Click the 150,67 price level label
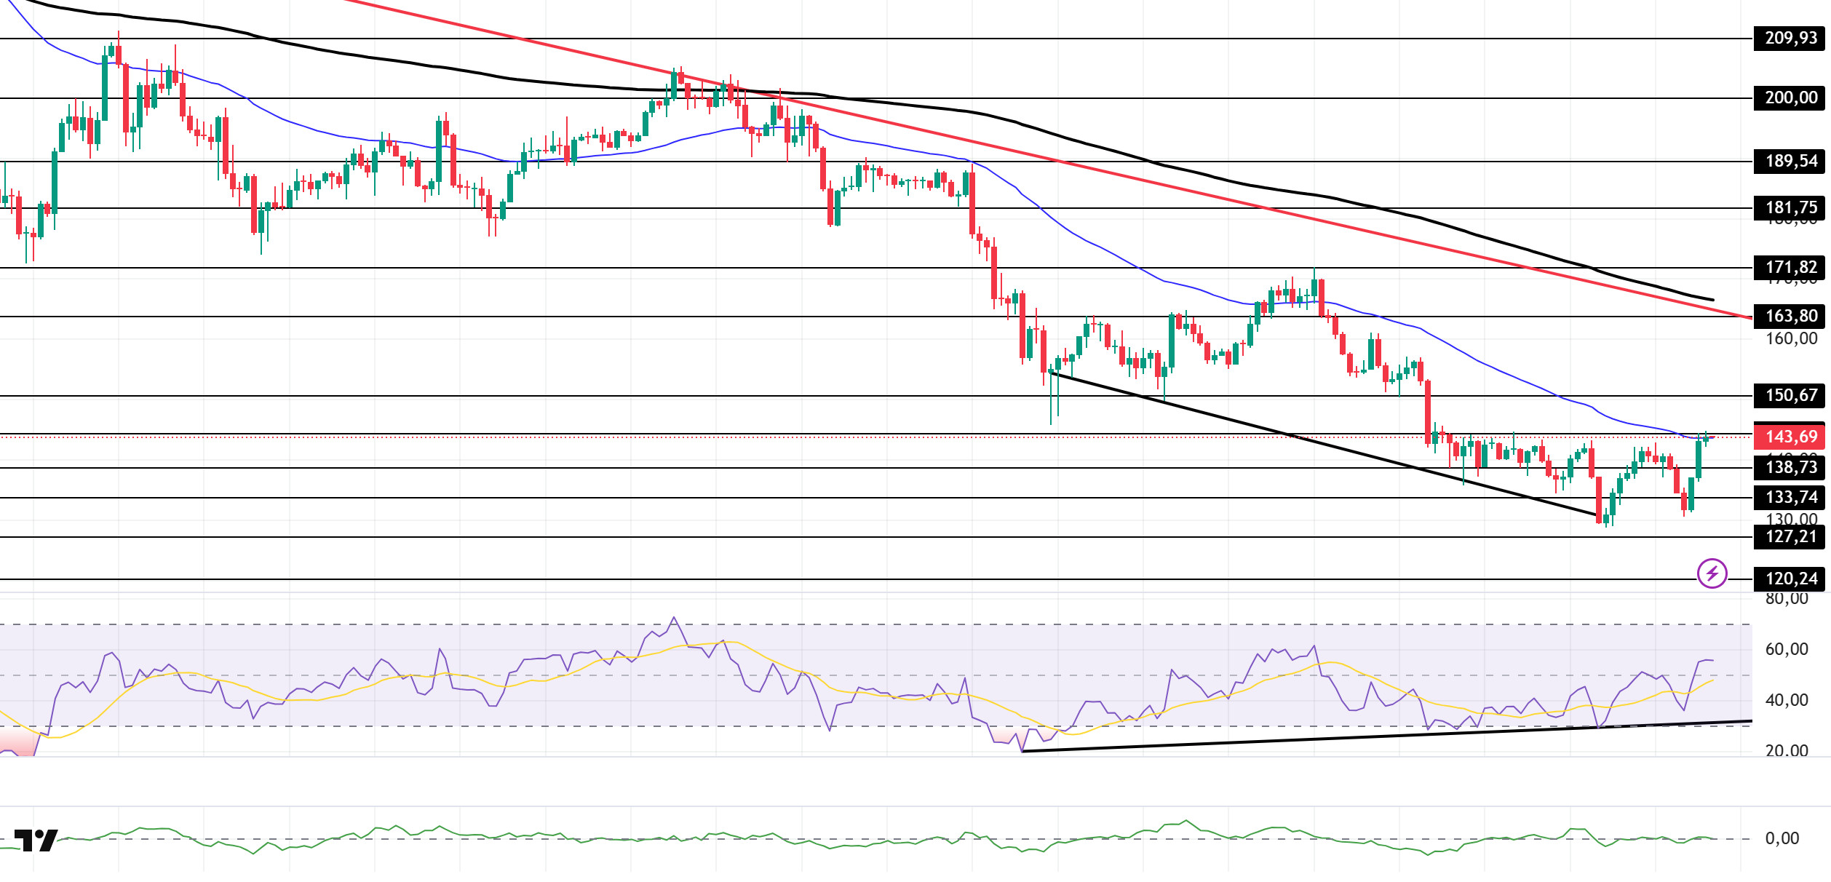 click(x=1790, y=395)
